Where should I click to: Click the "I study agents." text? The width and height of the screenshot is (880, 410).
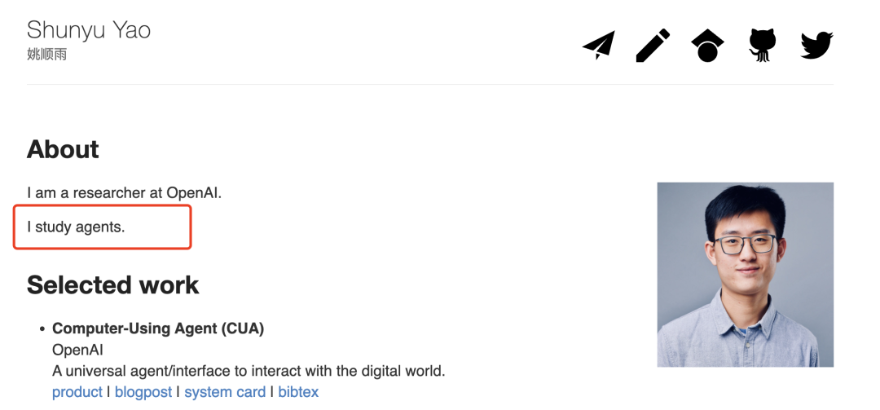[76, 227]
